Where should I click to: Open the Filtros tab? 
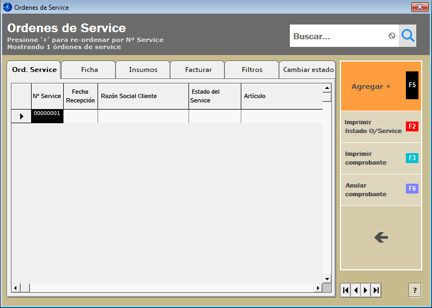[252, 70]
